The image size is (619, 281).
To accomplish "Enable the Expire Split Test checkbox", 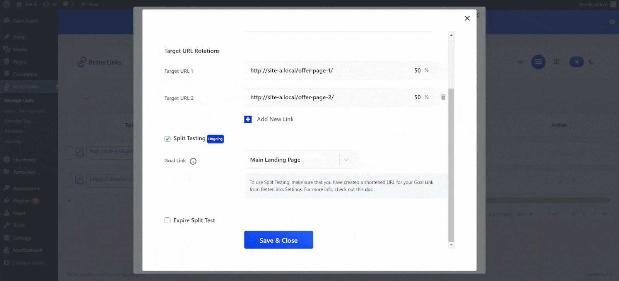I will click(168, 220).
